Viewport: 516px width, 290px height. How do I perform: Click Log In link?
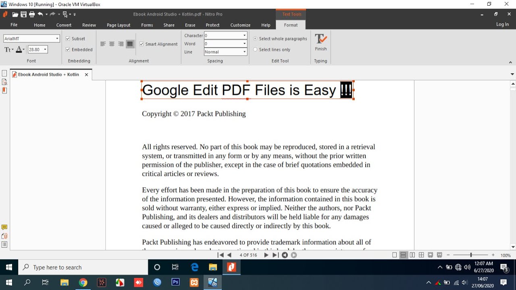click(x=502, y=25)
